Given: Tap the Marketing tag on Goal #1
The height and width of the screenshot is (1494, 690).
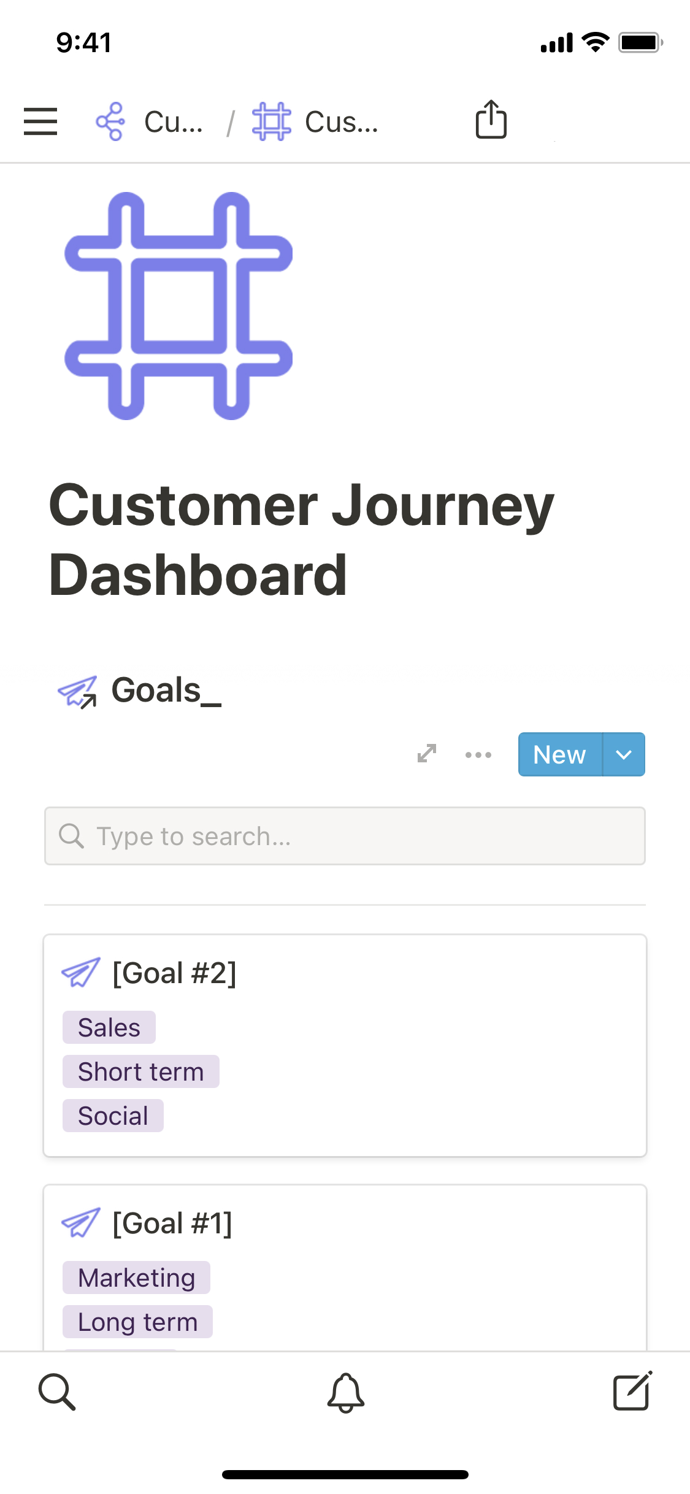Looking at the screenshot, I should [136, 1278].
